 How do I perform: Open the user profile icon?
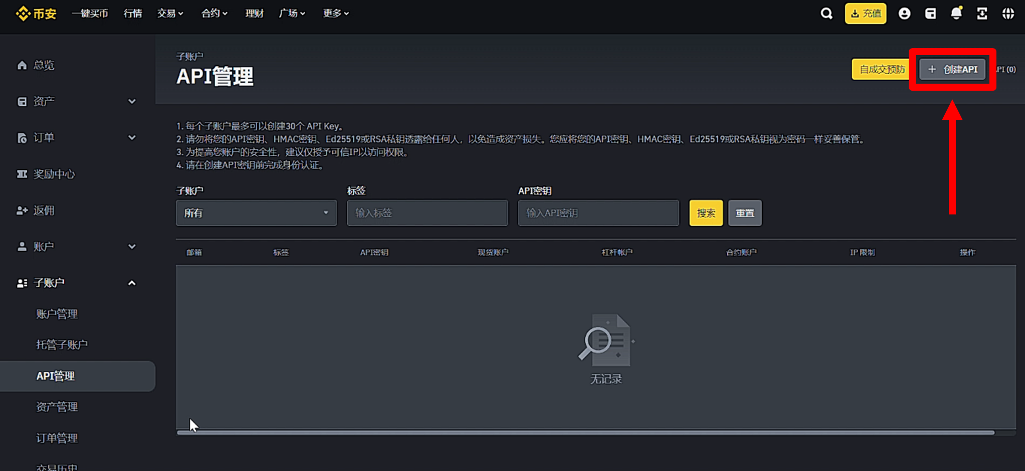click(904, 14)
